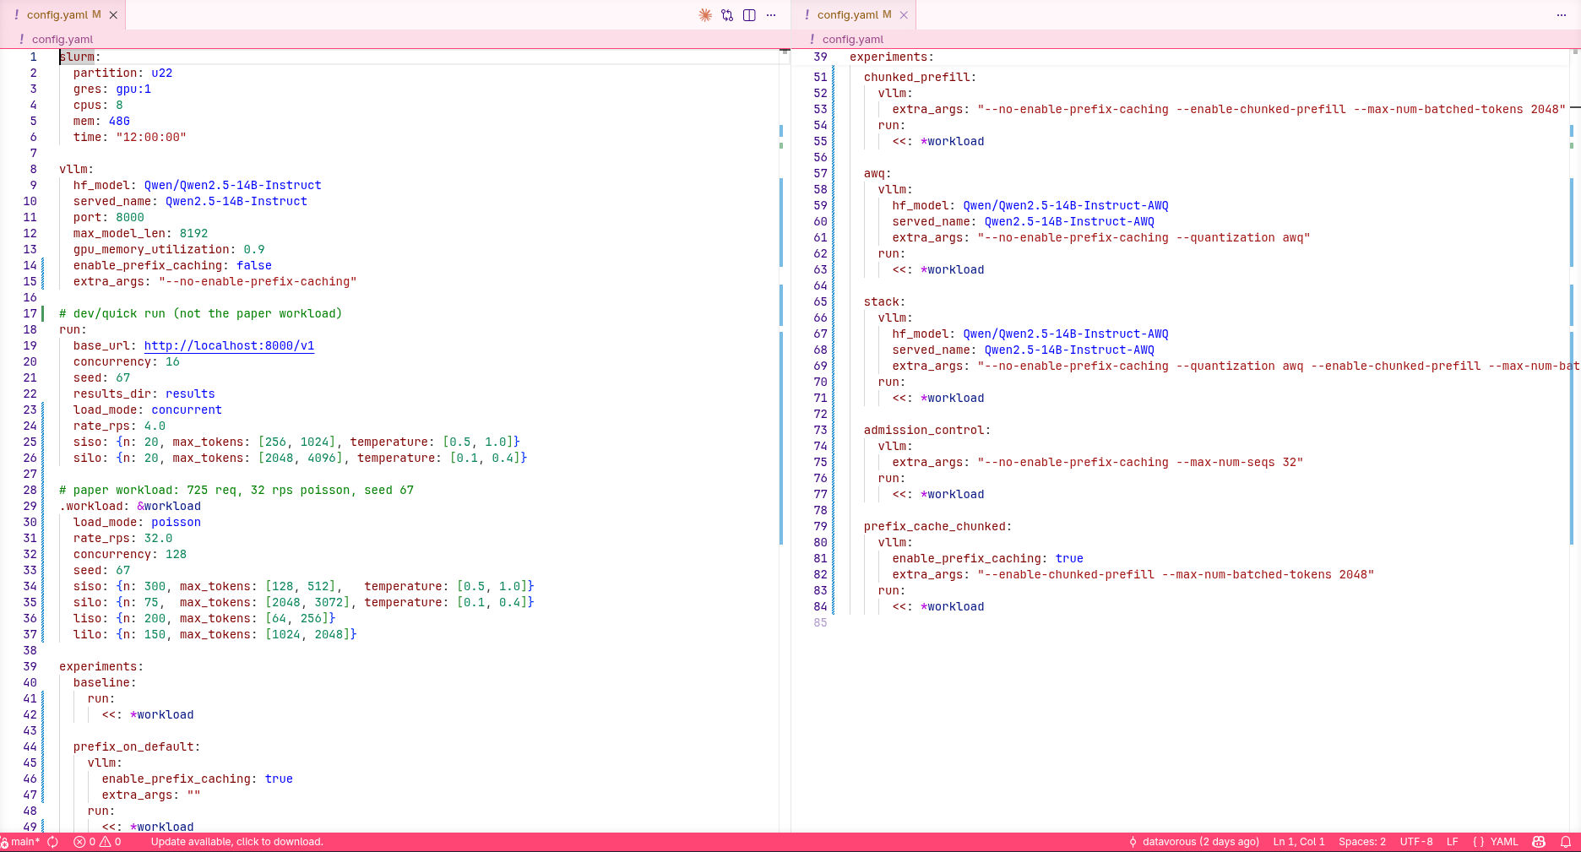Image resolution: width=1581 pixels, height=852 pixels.
Task: Click the Ln 1, Col 1 cursor position
Action: pyautogui.click(x=1299, y=842)
